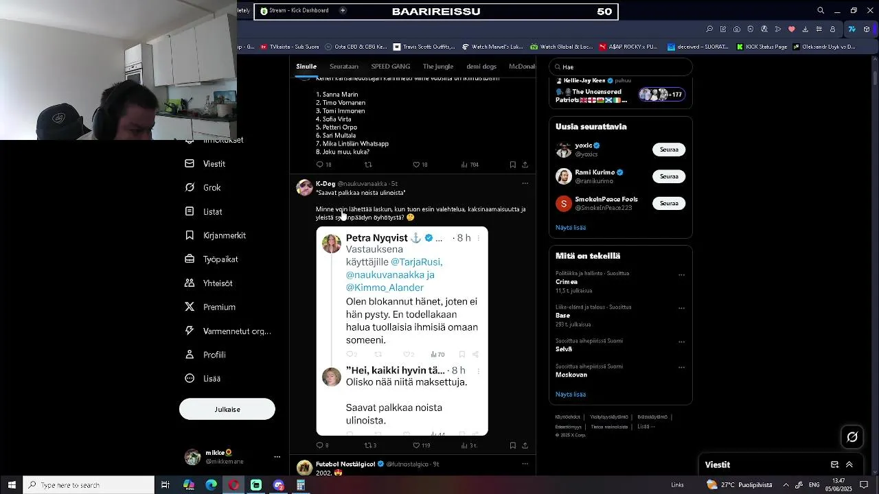Open the Moskovan trending topic

[571, 375]
